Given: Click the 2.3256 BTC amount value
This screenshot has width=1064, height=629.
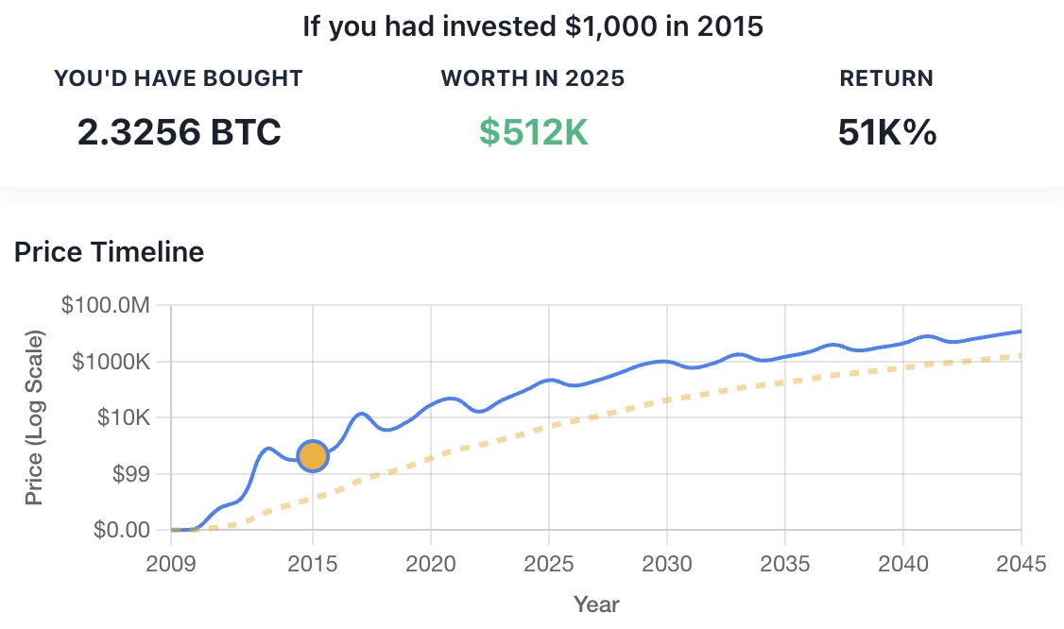Looking at the screenshot, I should pyautogui.click(x=180, y=131).
